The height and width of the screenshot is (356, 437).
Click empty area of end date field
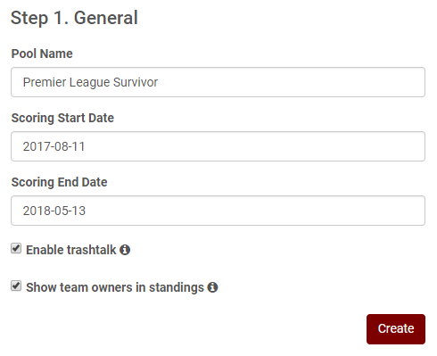(x=252, y=211)
